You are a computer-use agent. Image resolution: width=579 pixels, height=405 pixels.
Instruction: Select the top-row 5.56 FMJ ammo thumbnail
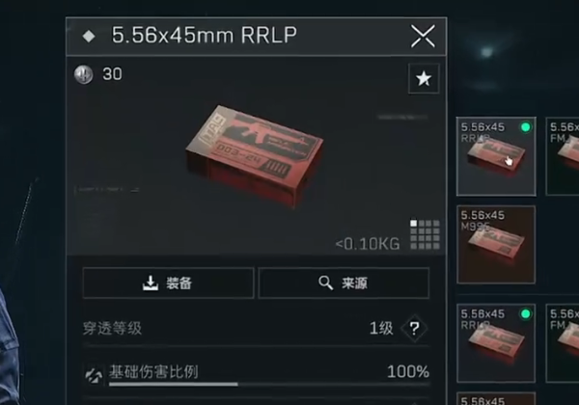pos(563,156)
